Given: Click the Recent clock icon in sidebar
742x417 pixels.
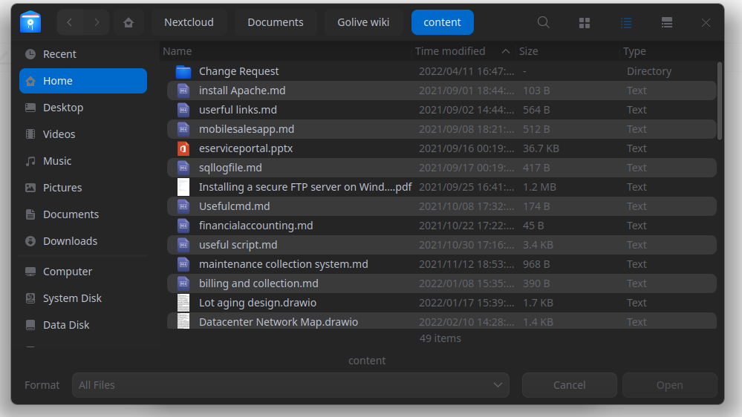Looking at the screenshot, I should [x=30, y=54].
